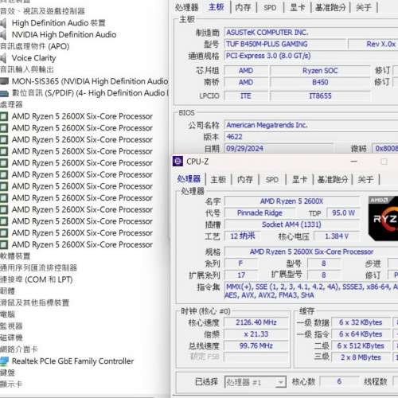
Task: Click the 扩展系列 value 17 field
Action: coord(241,275)
